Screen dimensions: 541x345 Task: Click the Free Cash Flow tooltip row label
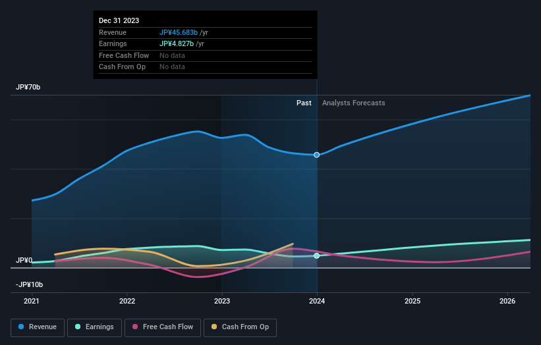124,55
